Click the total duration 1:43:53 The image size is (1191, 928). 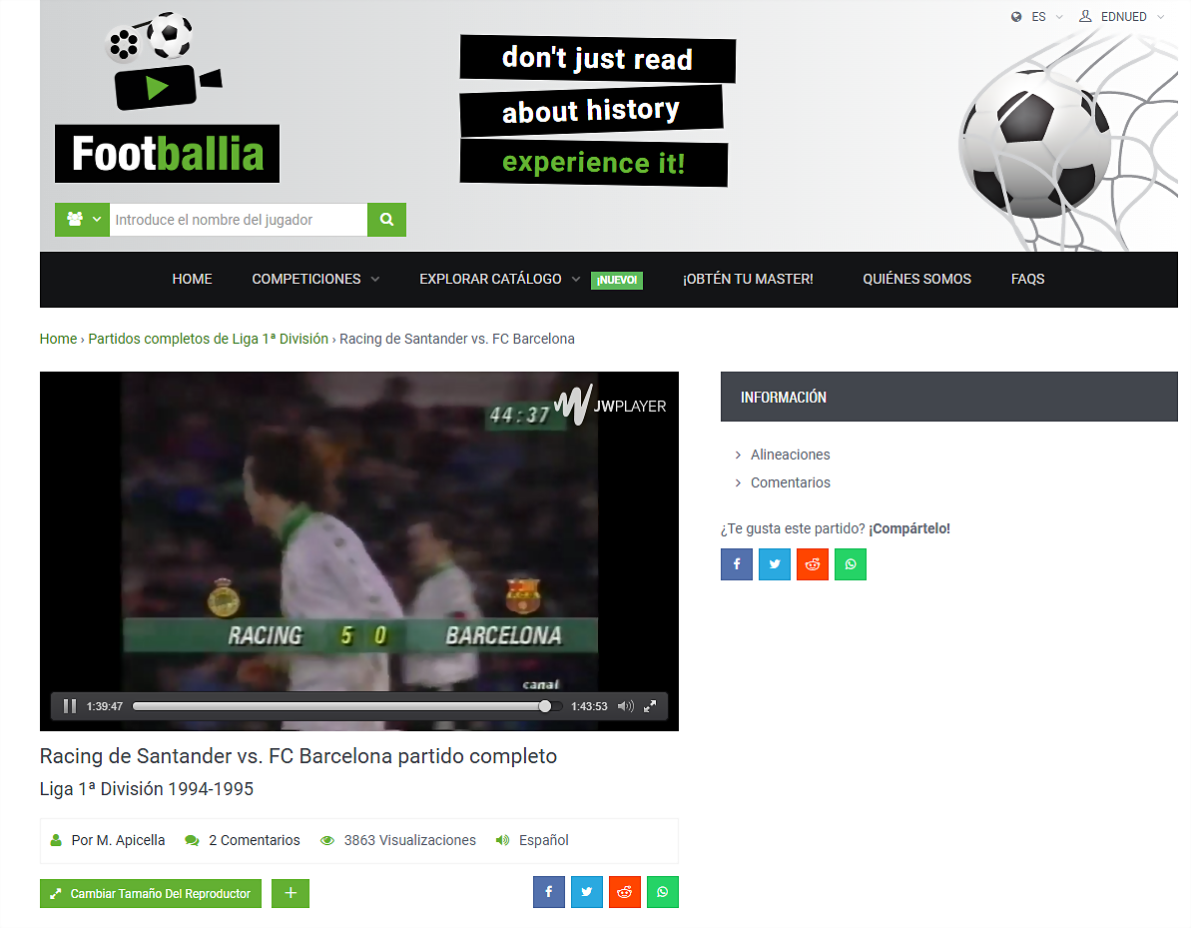pyautogui.click(x=589, y=706)
